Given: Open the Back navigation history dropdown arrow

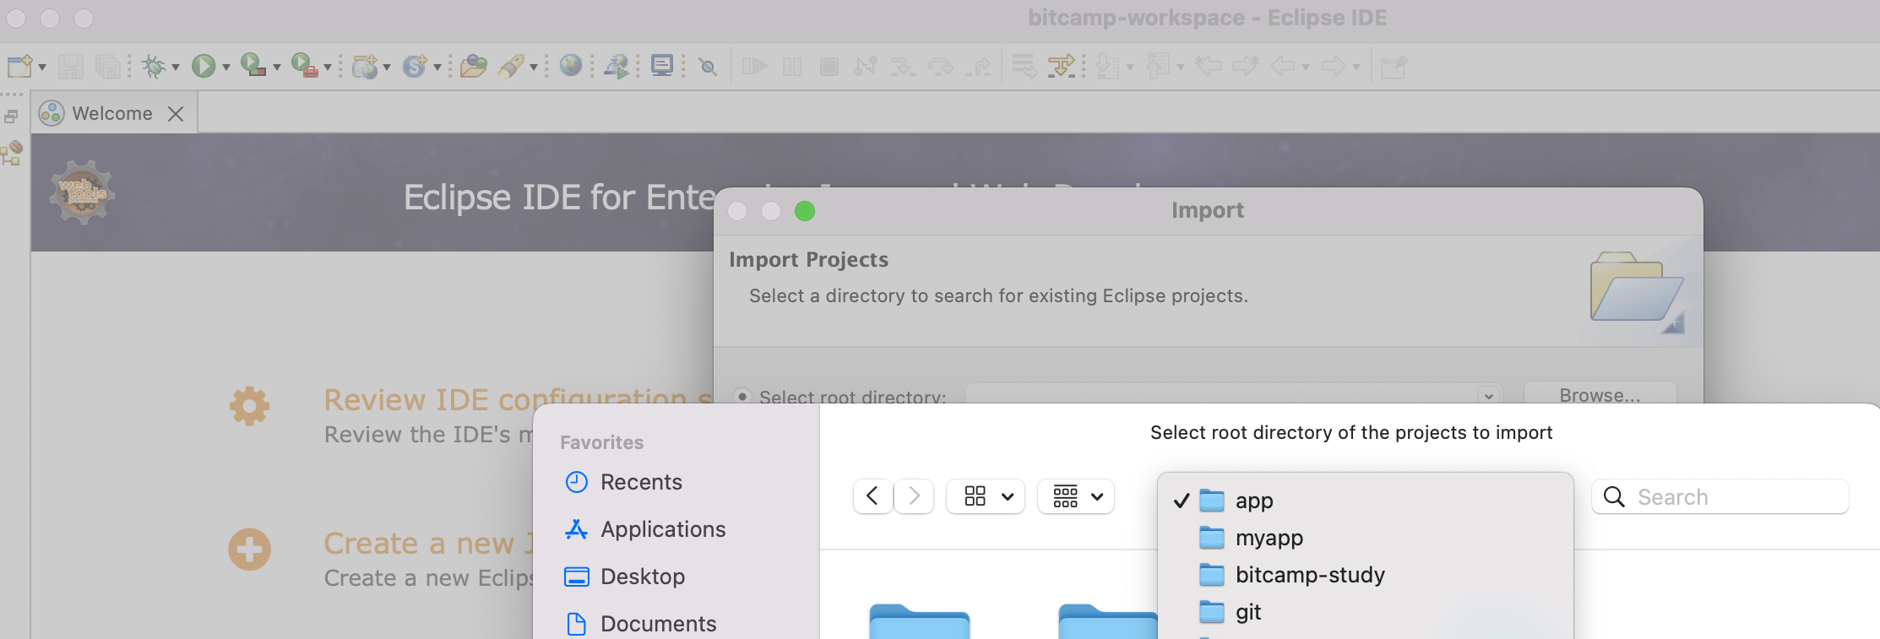Looking at the screenshot, I should click(1306, 67).
